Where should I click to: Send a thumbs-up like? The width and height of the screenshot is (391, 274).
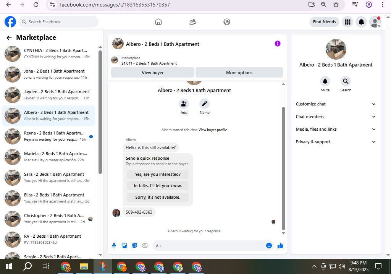click(280, 246)
